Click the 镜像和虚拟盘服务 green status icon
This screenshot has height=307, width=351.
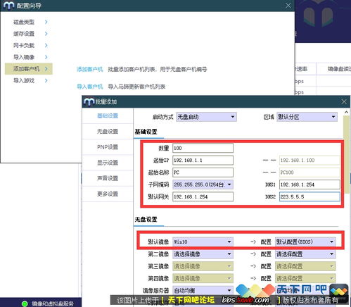(25, 303)
